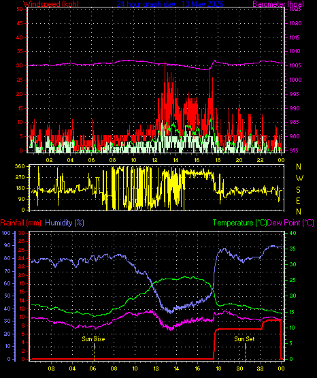Screen dimensions: 317x378
Task: Click the "270" wind direction axis value
Action: [20, 178]
